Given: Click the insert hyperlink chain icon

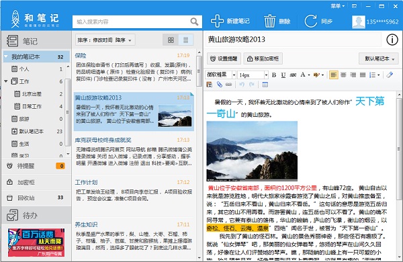Looking at the screenshot, I should pos(228,85).
